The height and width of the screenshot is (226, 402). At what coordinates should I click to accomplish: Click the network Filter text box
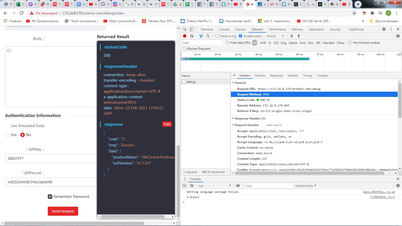(x=203, y=43)
